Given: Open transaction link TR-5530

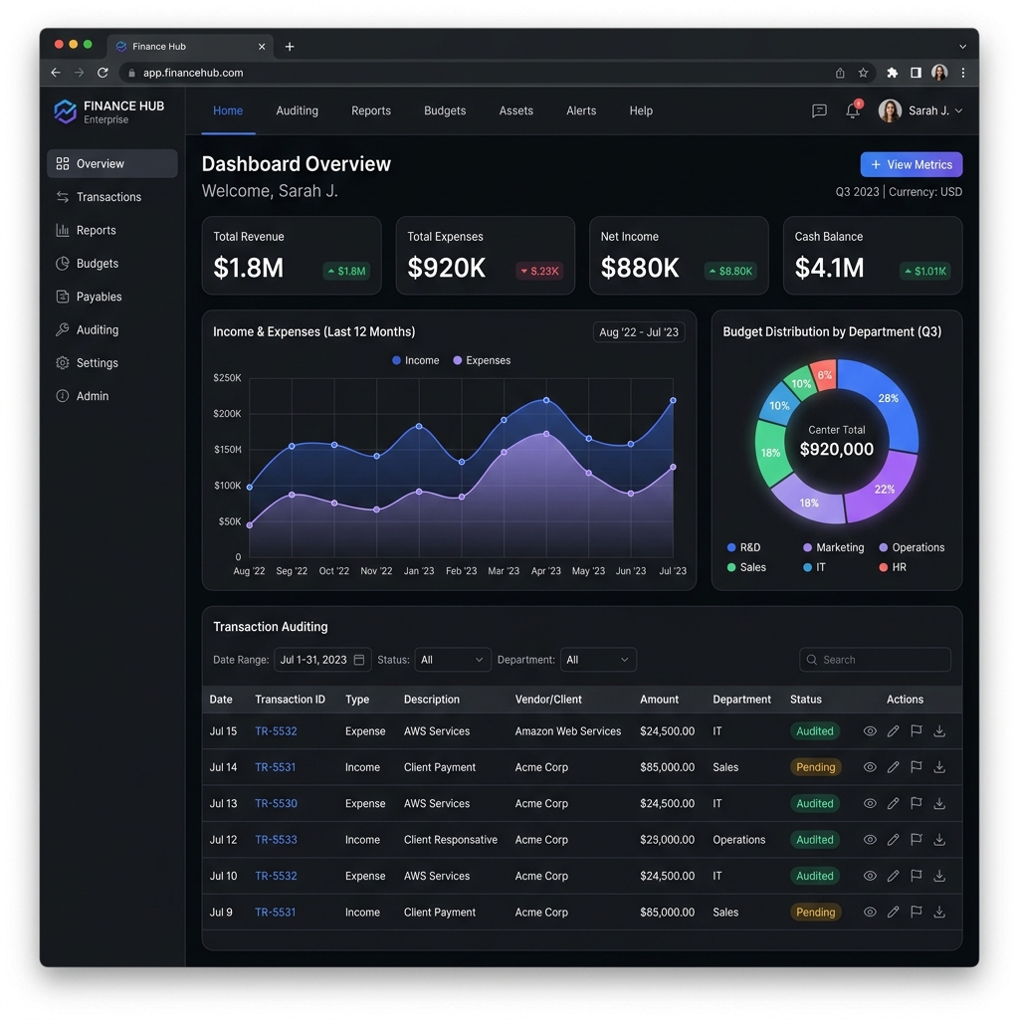Looking at the screenshot, I should (x=277, y=804).
